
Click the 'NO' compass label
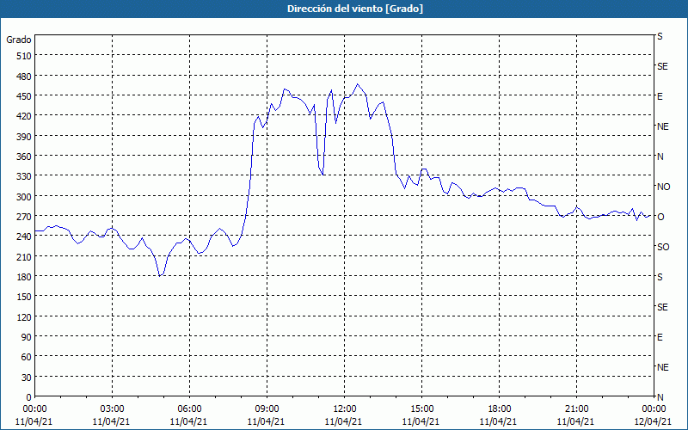(x=663, y=187)
